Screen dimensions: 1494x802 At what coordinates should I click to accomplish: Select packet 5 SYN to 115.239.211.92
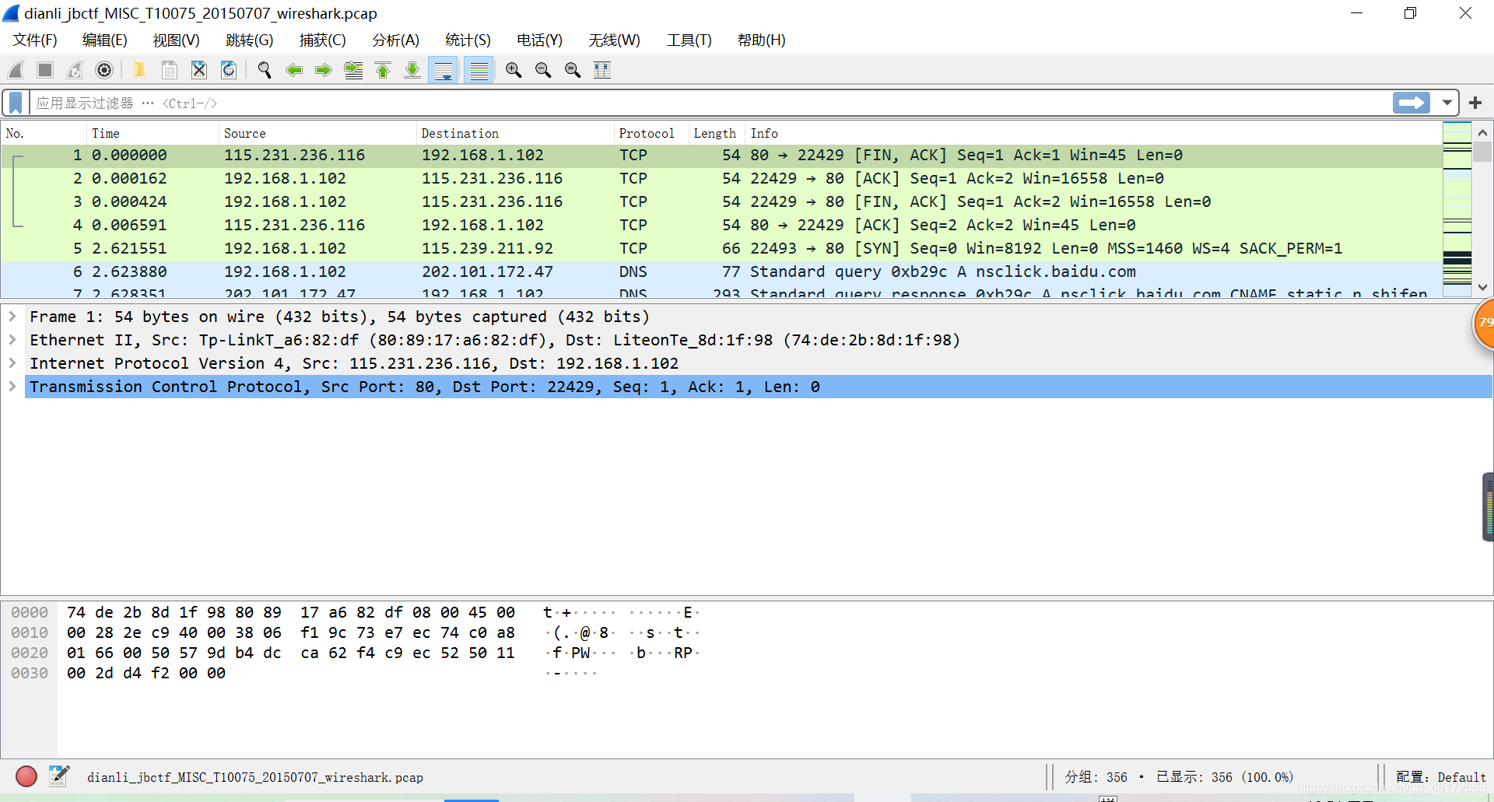click(x=721, y=248)
